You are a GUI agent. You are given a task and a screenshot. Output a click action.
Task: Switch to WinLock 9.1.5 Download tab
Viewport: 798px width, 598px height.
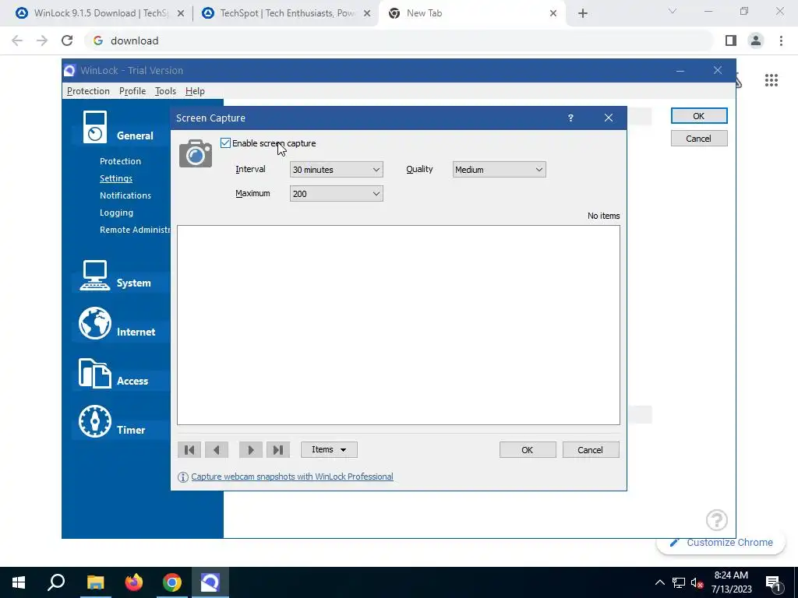(x=100, y=13)
